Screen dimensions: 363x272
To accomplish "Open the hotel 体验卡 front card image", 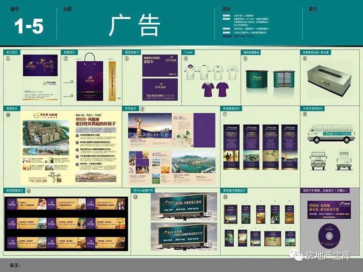I will [x=160, y=65].
